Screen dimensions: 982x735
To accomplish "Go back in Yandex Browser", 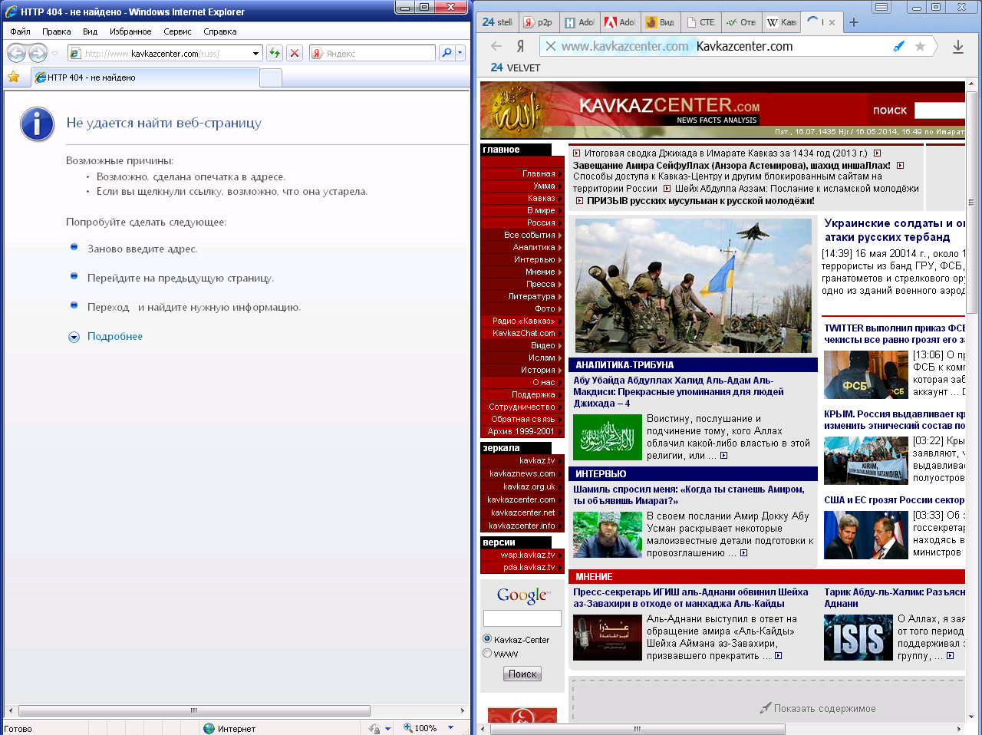I will click(496, 46).
